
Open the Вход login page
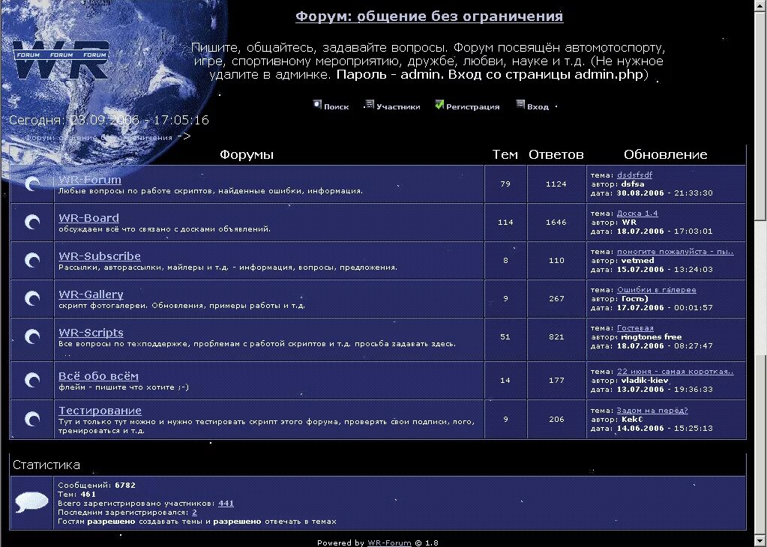(538, 106)
